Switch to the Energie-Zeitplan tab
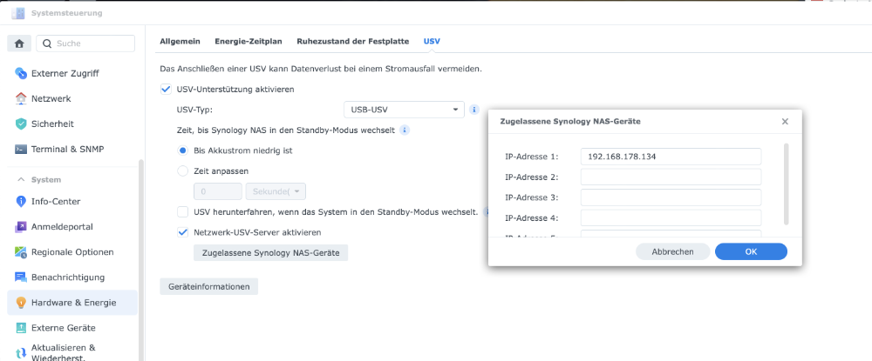 pos(248,41)
